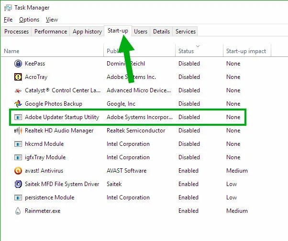
Task: Click Enabled status of Rainmeter.exe
Action: (188, 211)
